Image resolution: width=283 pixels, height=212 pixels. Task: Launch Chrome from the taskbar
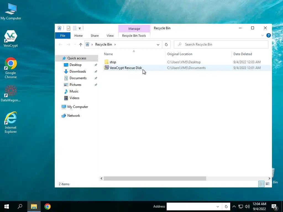(x=48, y=206)
